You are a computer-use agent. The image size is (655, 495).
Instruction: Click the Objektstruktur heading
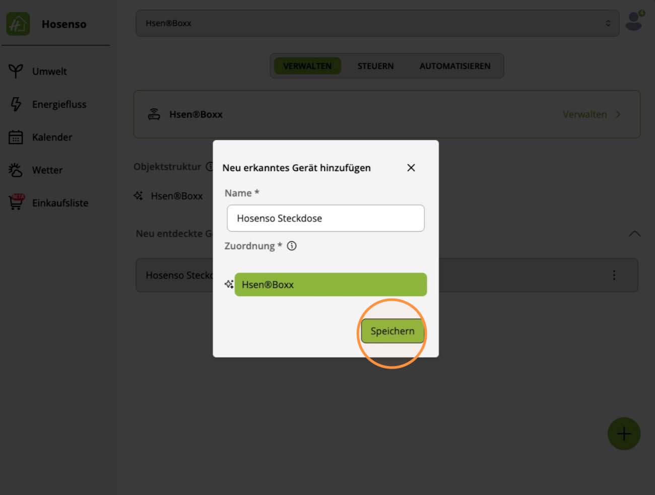pyautogui.click(x=167, y=167)
